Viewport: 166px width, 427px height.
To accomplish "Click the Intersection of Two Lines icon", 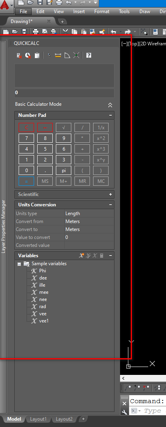I will [x=76, y=56].
